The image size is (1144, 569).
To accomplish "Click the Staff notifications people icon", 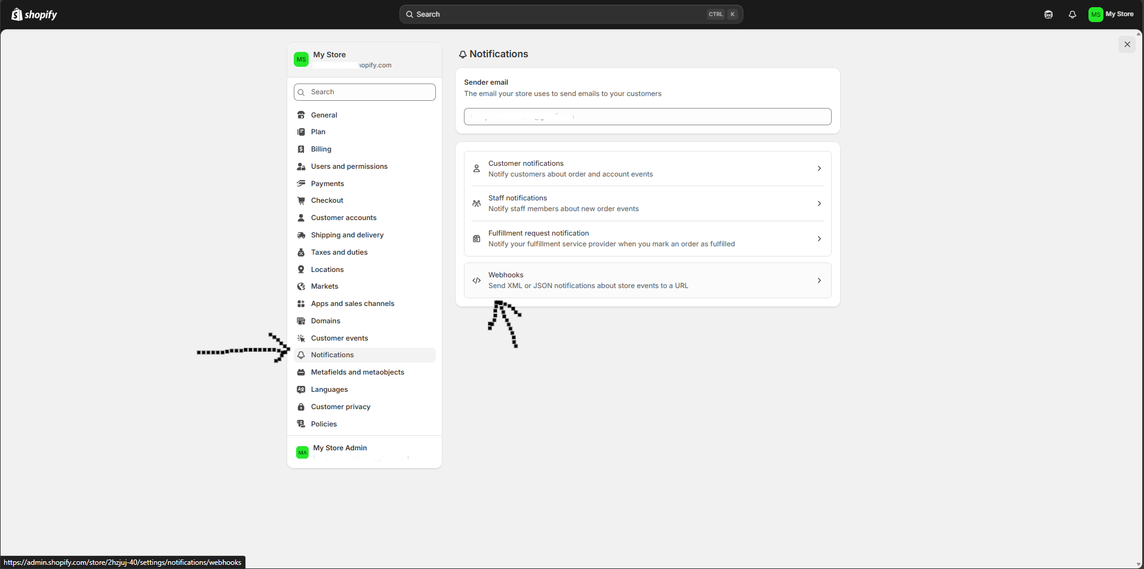I will coord(476,203).
